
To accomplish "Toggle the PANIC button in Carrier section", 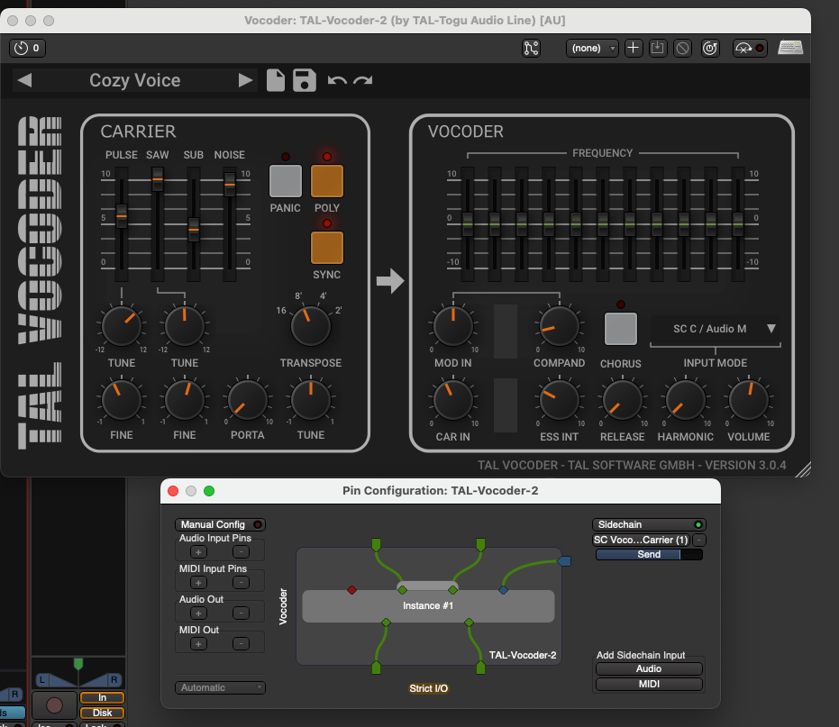I will click(x=285, y=181).
